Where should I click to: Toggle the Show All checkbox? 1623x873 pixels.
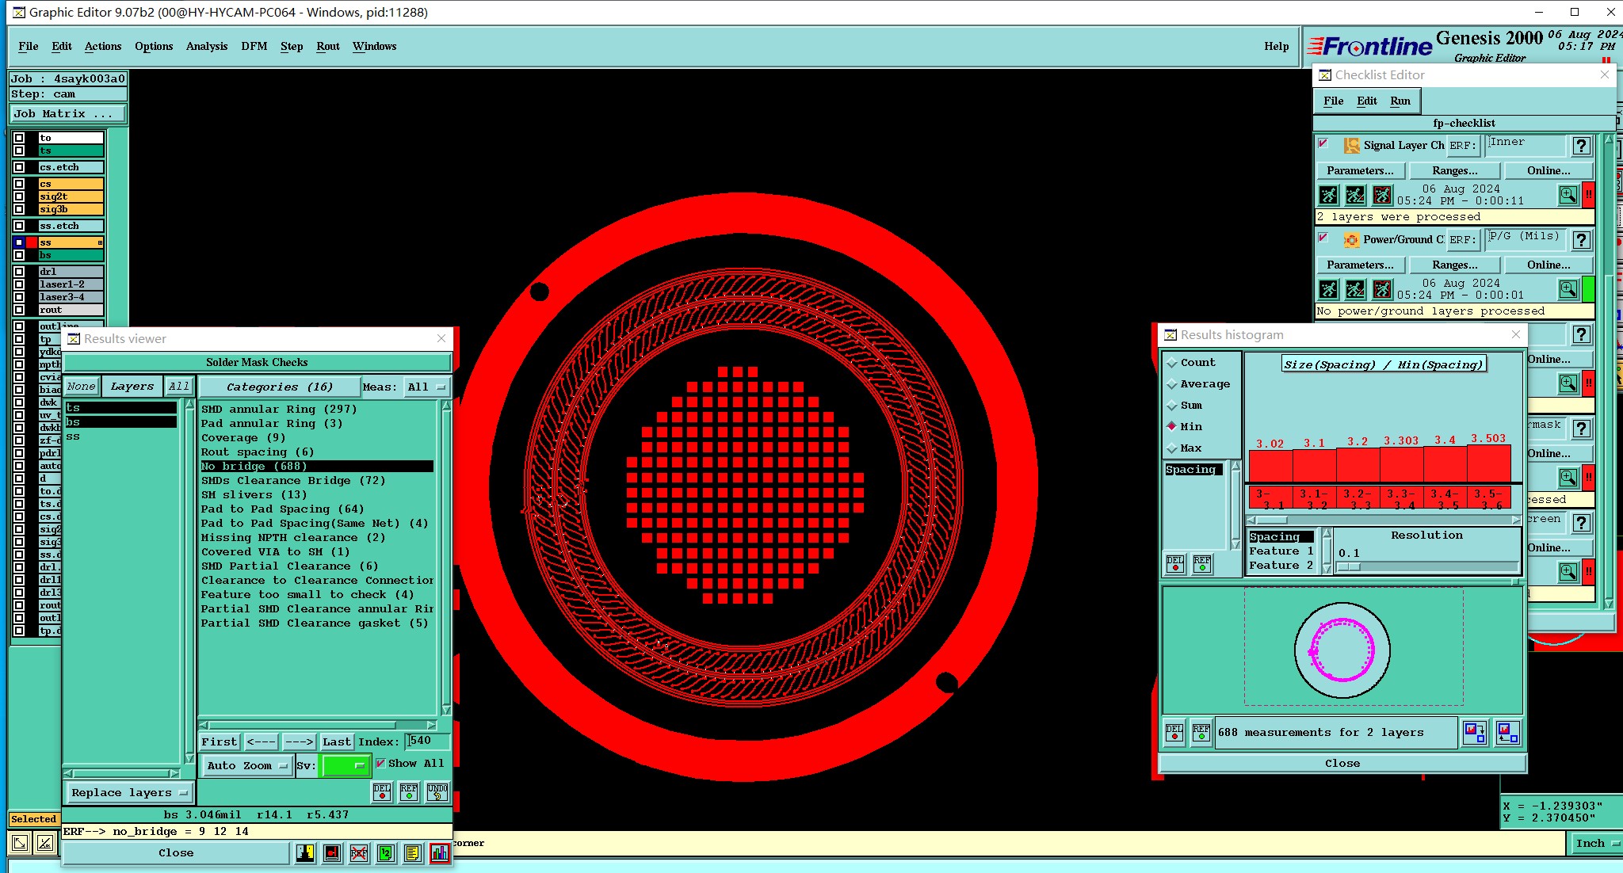[x=380, y=763]
